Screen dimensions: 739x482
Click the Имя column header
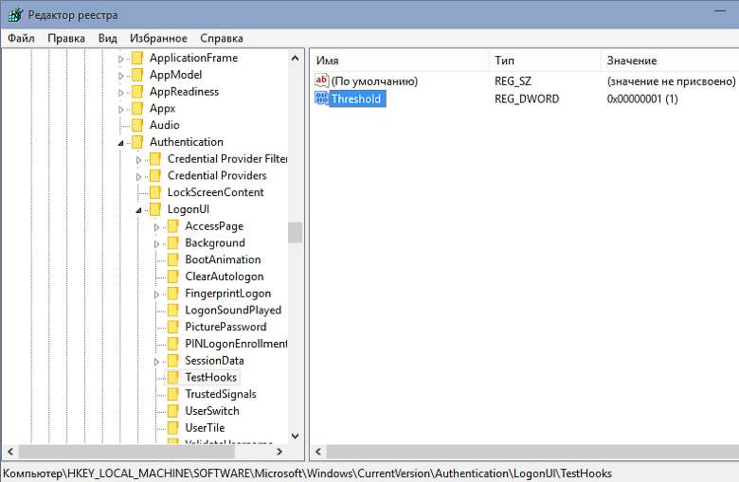pos(400,61)
